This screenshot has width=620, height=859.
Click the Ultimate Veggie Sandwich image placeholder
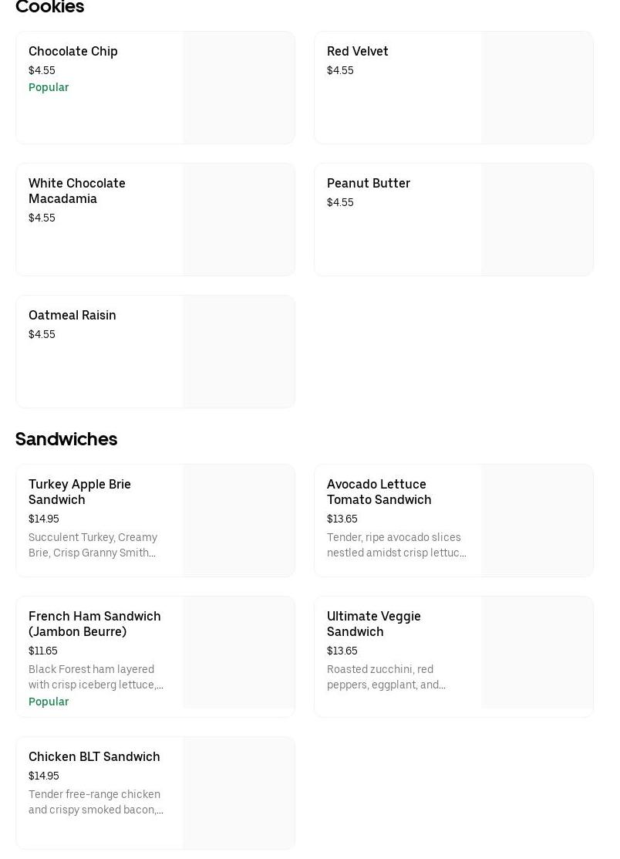tap(537, 653)
